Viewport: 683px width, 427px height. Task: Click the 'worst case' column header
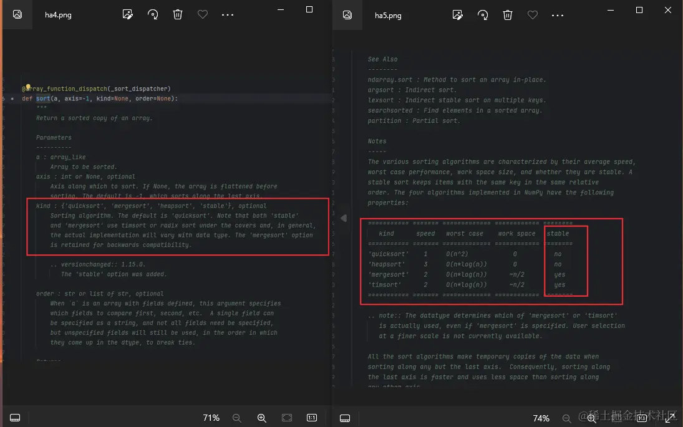click(464, 234)
